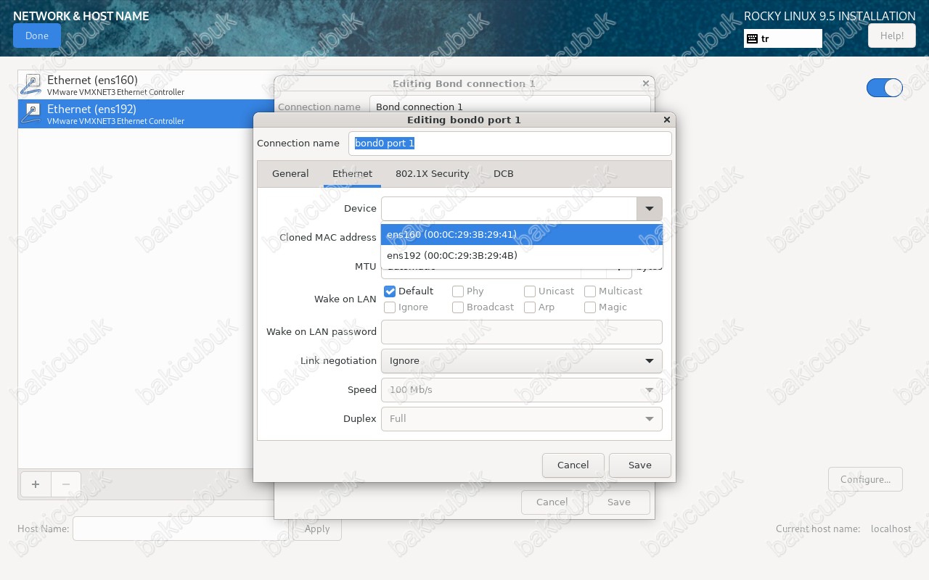Image resolution: width=929 pixels, height=580 pixels.
Task: Collapse the Device dropdown arrow
Action: (649, 209)
